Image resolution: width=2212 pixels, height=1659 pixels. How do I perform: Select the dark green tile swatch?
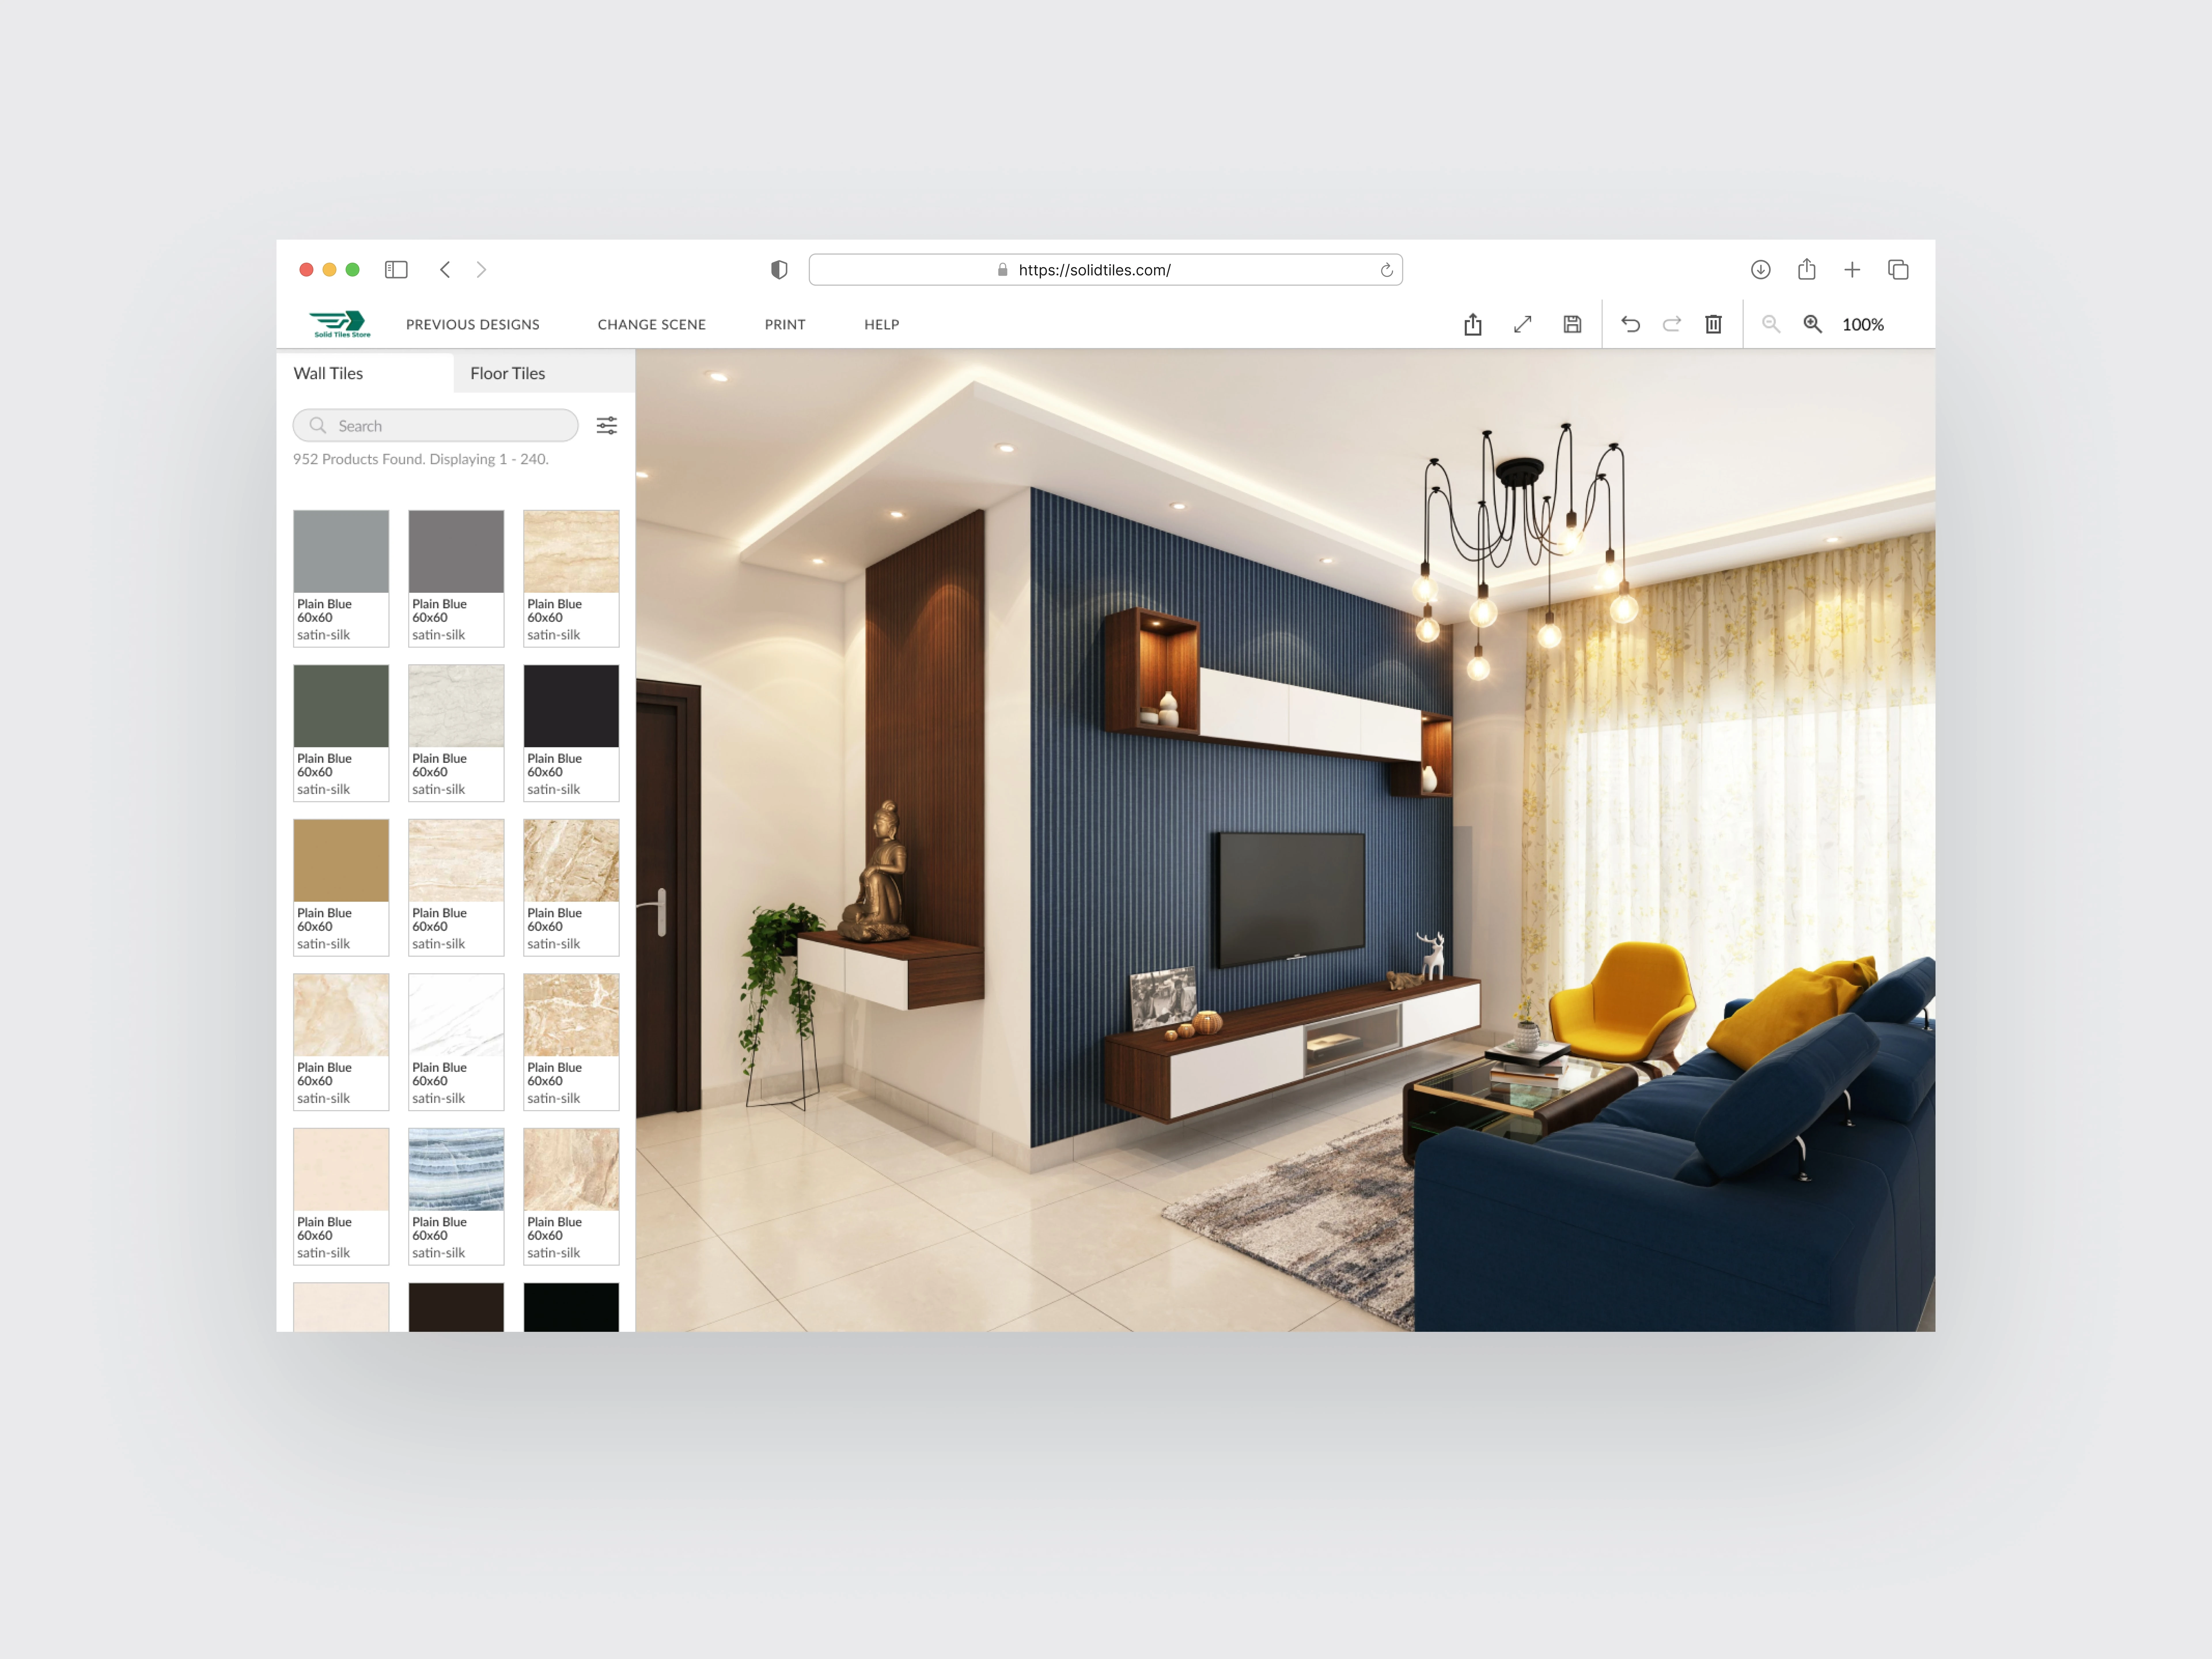pyautogui.click(x=341, y=706)
